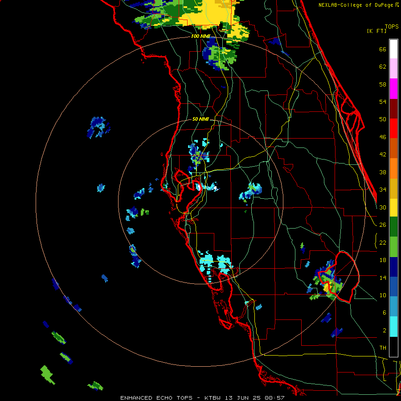The width and height of the screenshot is (401, 401).
Task: Click the Enhanced Echo Tops KTBW timestamp caption
Action: (202, 398)
